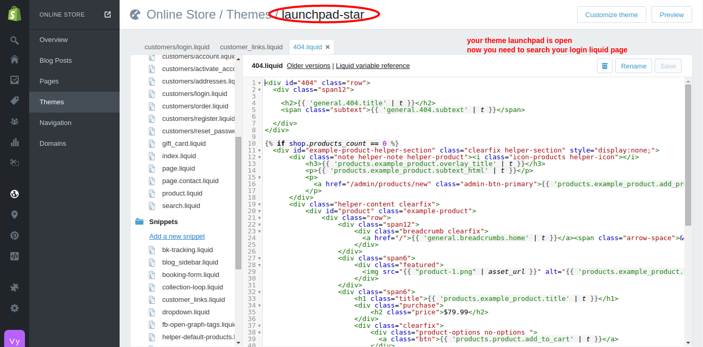The width and height of the screenshot is (703, 347).
Task: Collapse the code fold at line 10
Action: coord(259,144)
